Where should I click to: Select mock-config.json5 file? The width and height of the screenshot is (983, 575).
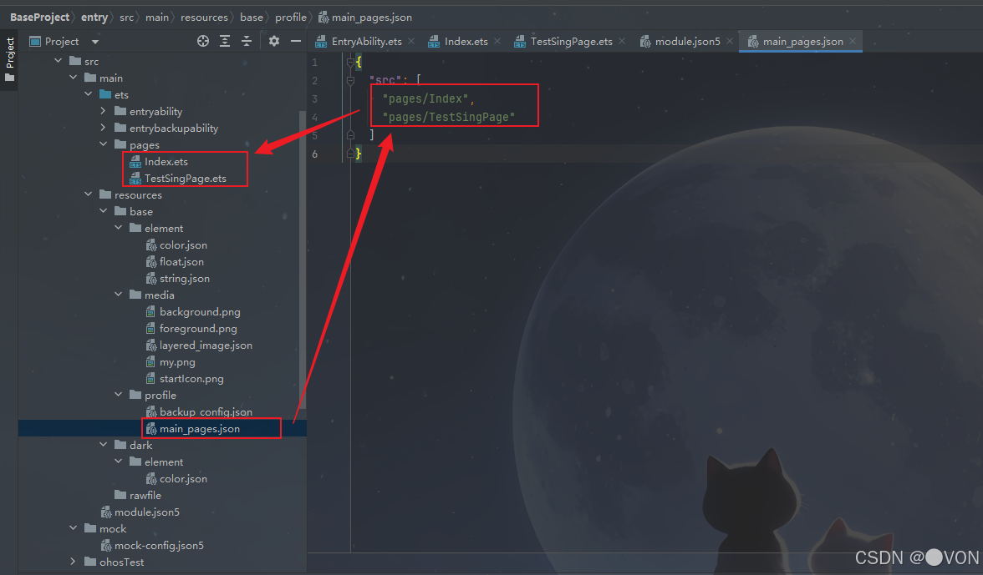pos(159,546)
